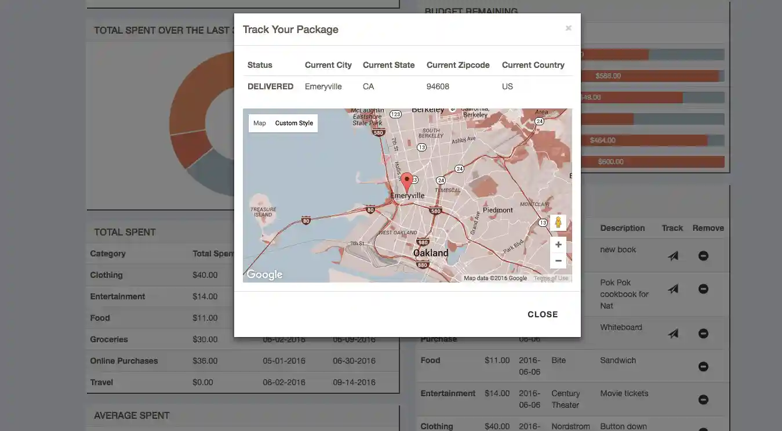Select the Custom Style map type
The image size is (782, 431).
[294, 123]
